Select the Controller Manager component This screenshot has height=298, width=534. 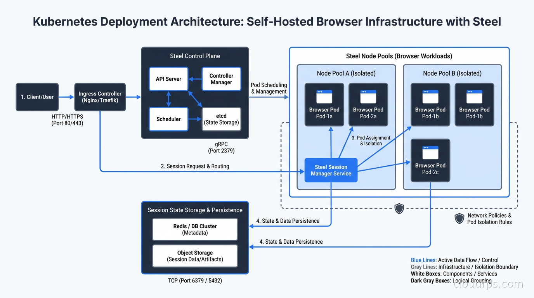[221, 79]
